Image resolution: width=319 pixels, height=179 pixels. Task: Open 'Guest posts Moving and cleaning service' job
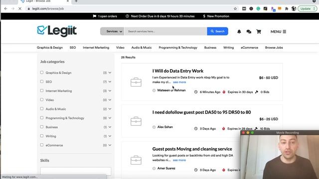tap(192, 149)
